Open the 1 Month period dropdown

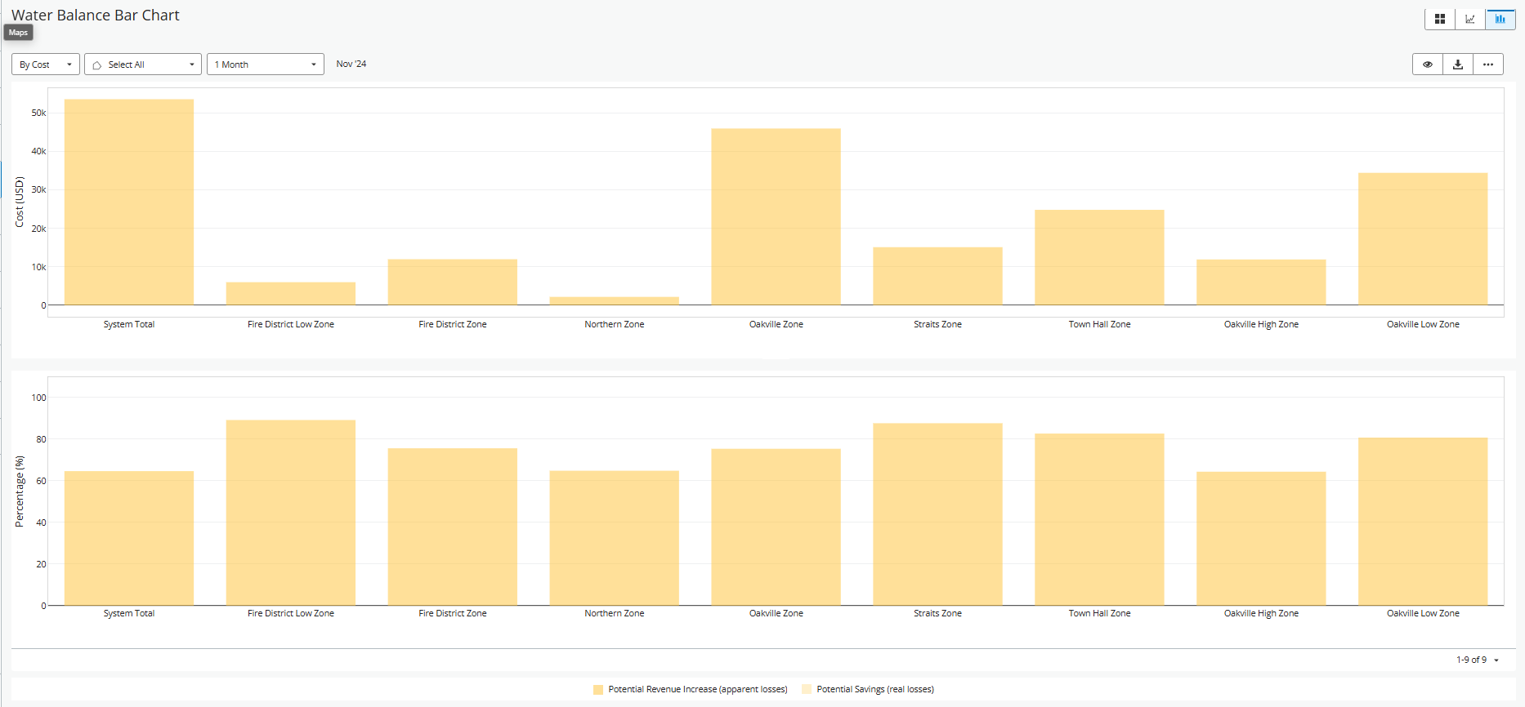[266, 64]
